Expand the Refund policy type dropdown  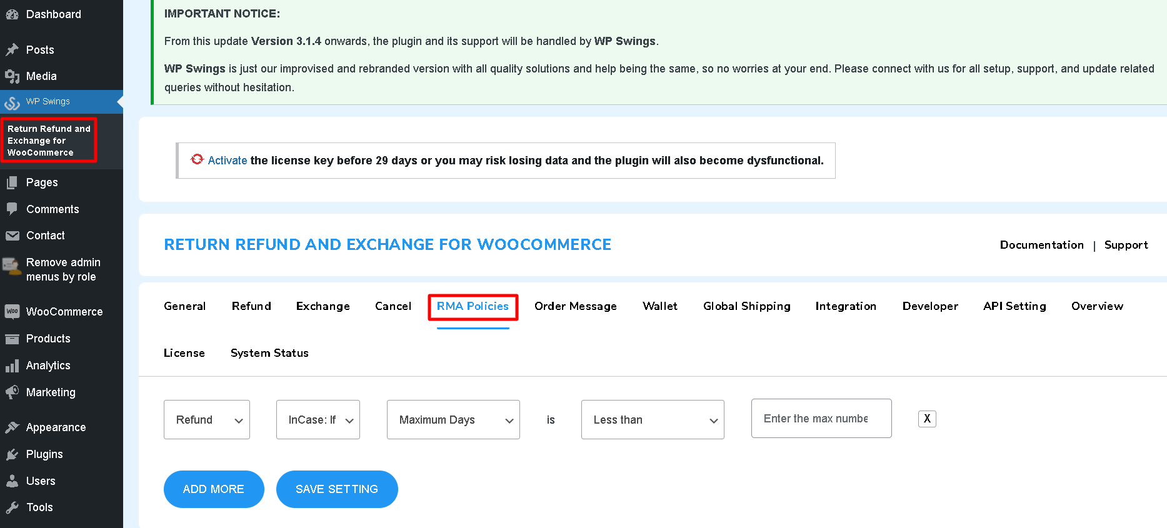pos(207,420)
